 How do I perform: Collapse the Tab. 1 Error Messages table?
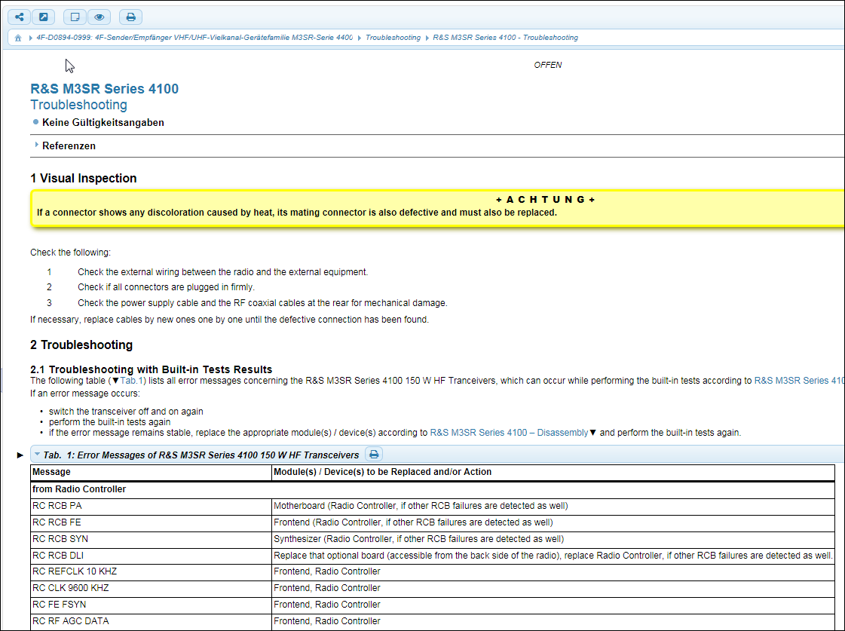(x=37, y=455)
